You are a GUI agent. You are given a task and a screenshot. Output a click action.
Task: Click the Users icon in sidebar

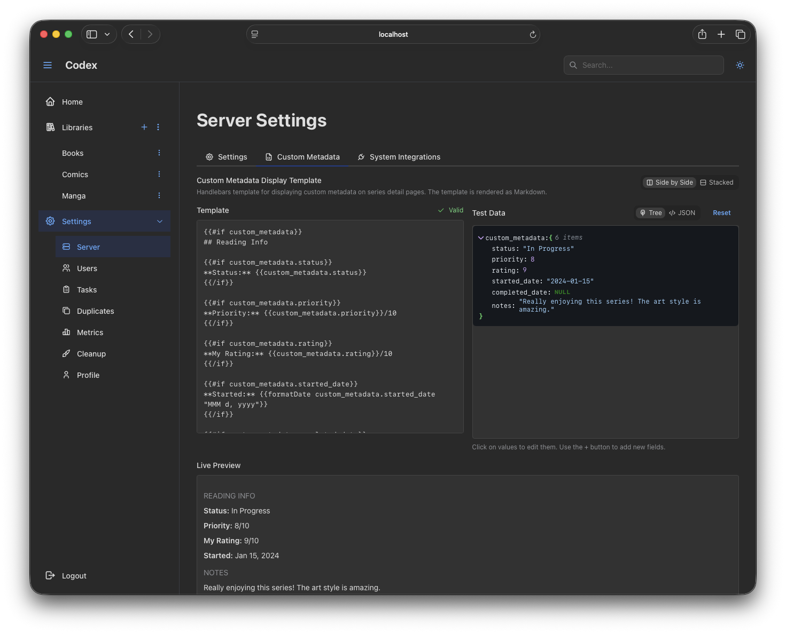pyautogui.click(x=66, y=268)
